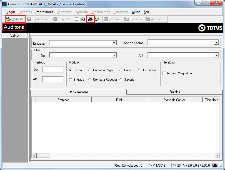Viewport: 225px width, 170px height.
Task: Open the Consulta menu in menu bar
Action: [81, 12]
